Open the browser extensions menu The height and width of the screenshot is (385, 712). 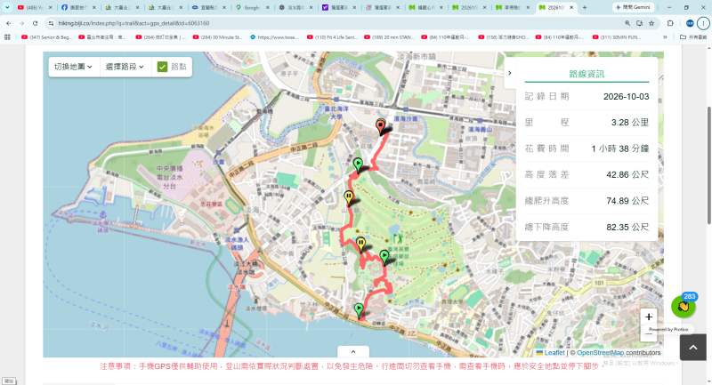670,23
